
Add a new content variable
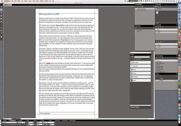point(156,58)
